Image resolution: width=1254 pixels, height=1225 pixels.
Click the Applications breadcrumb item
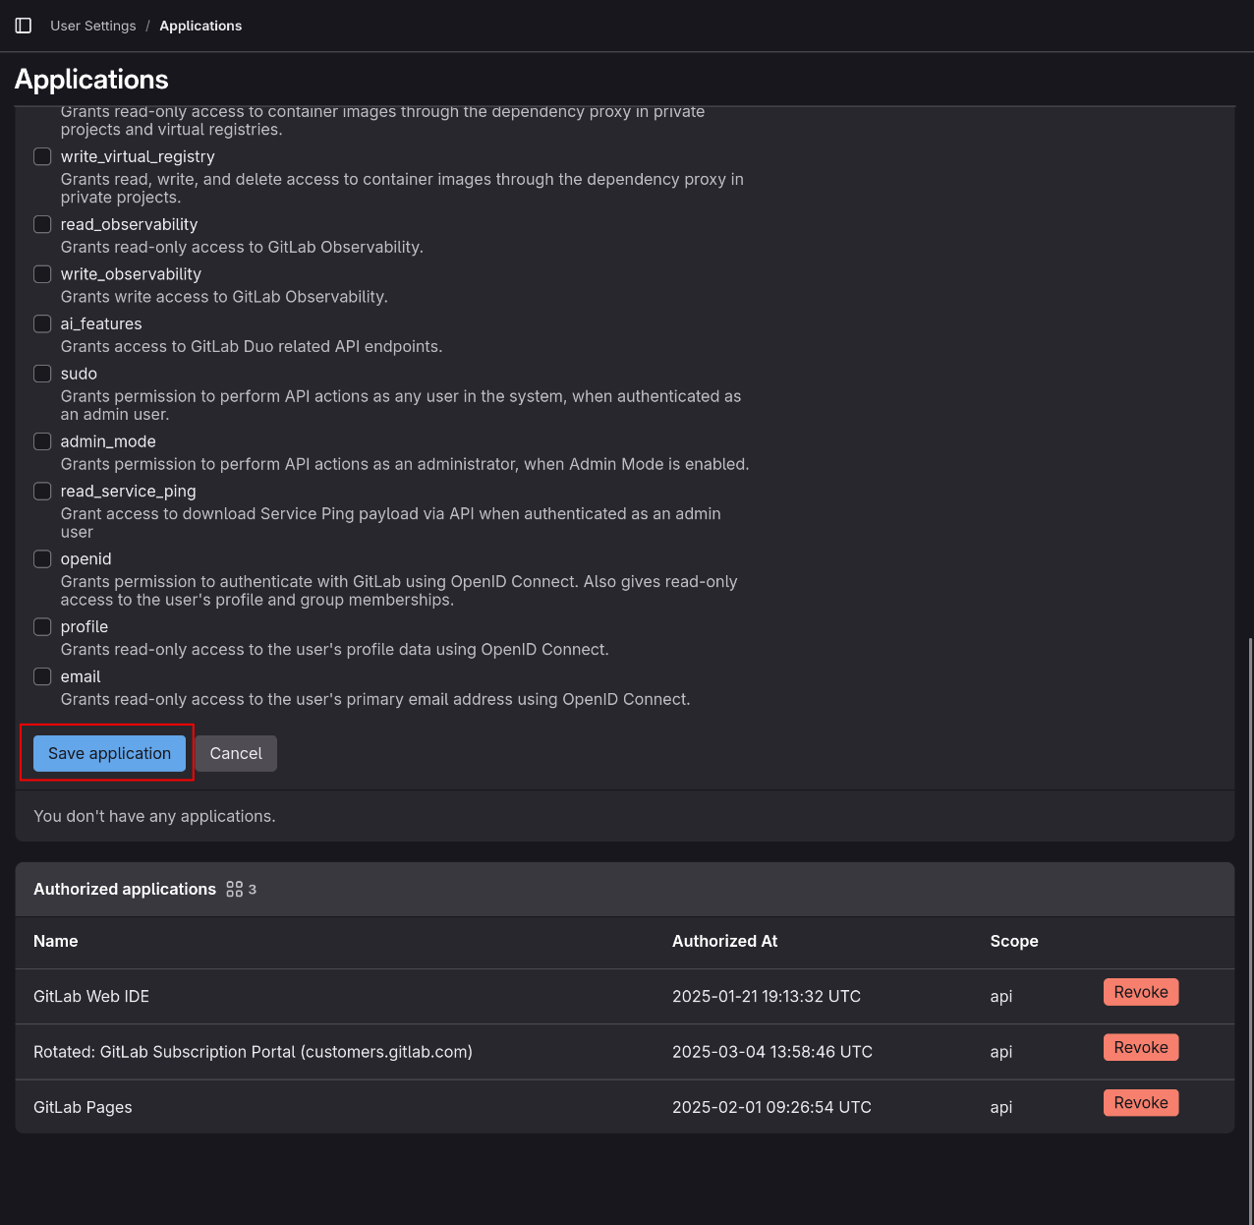click(200, 26)
